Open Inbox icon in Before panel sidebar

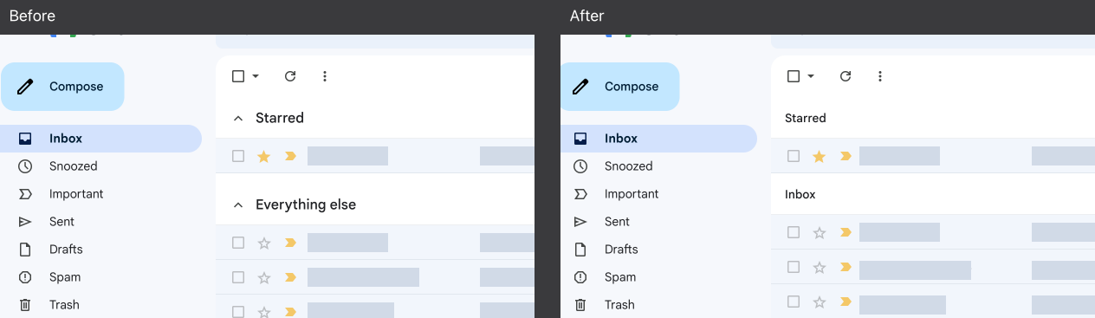click(x=25, y=139)
